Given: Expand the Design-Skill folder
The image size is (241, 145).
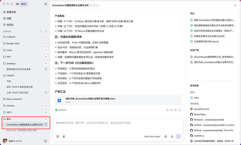Looking at the screenshot, I should click(x=11, y=44).
